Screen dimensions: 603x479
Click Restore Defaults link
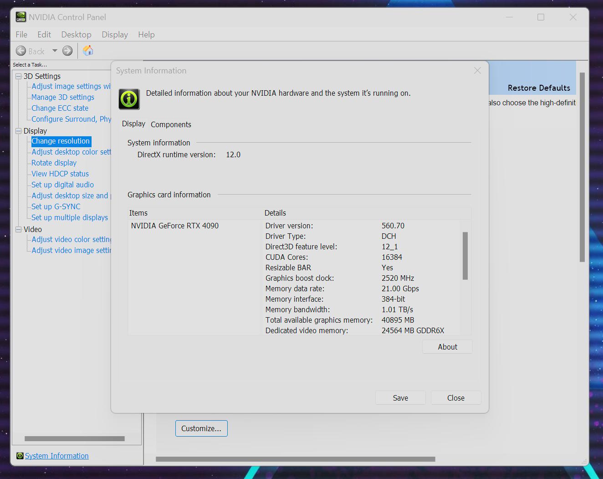point(539,88)
